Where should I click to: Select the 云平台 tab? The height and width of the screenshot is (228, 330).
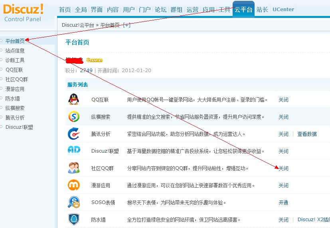(x=243, y=10)
